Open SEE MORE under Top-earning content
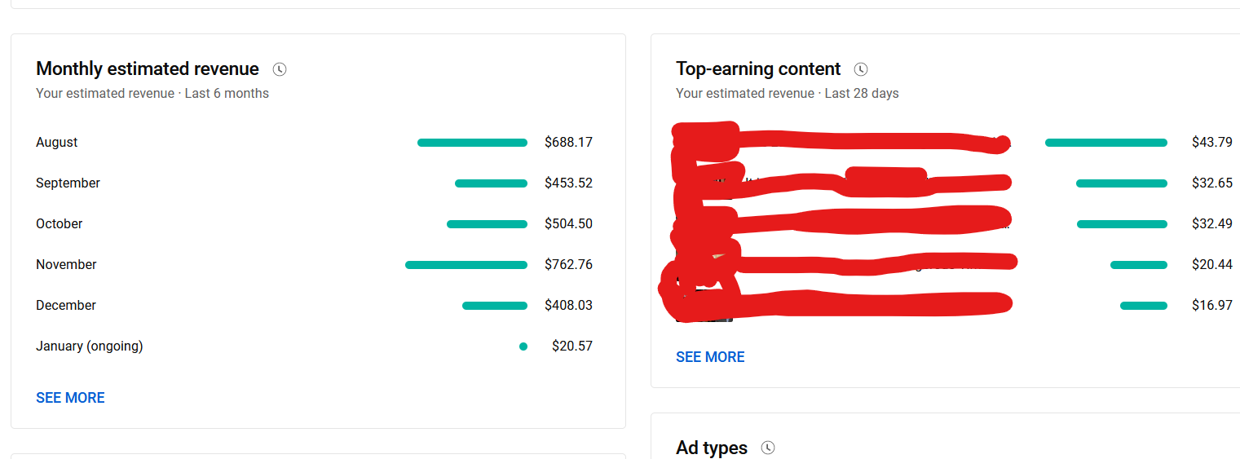Viewport: 1240px width, 459px height. (x=710, y=357)
